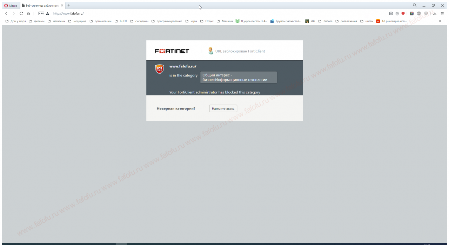Image resolution: width=449 pixels, height=245 pixels.
Task: Click the 'URL заблокирован FortiClient' heading
Action: tap(240, 51)
